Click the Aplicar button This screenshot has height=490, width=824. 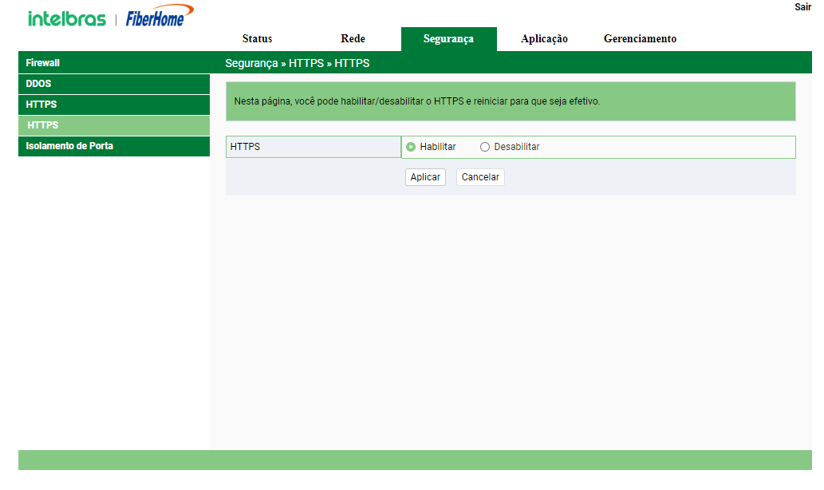point(425,177)
